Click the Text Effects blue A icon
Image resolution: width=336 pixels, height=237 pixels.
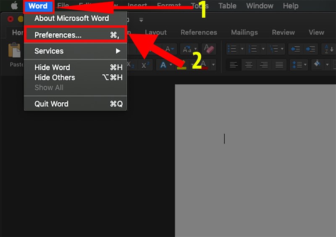click(163, 65)
